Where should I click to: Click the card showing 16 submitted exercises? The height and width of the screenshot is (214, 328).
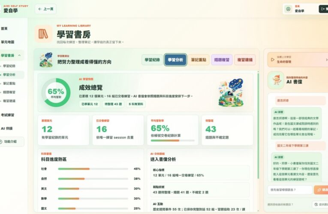[x=118, y=130]
